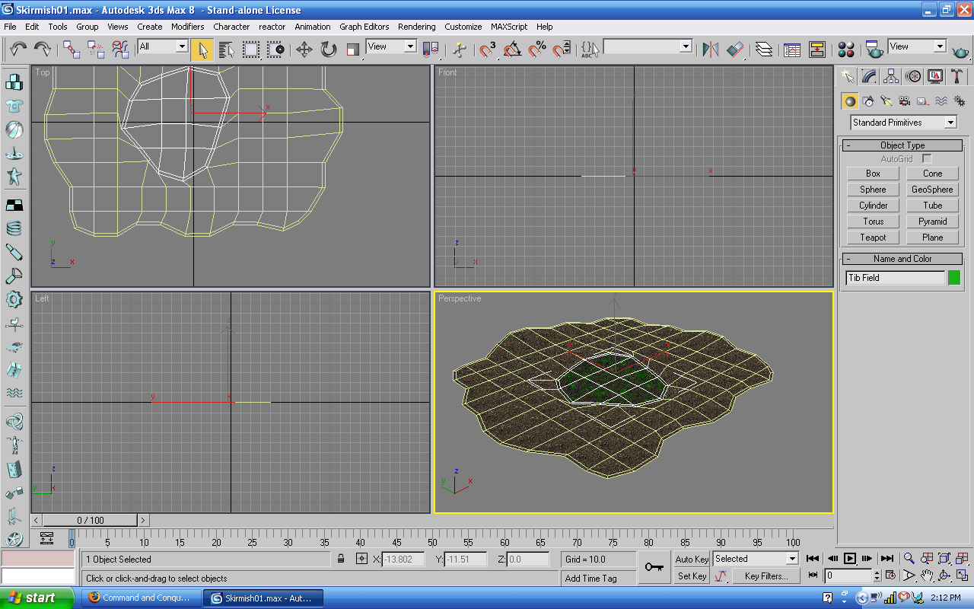Open the Rendering menu
974x609 pixels.
(417, 27)
